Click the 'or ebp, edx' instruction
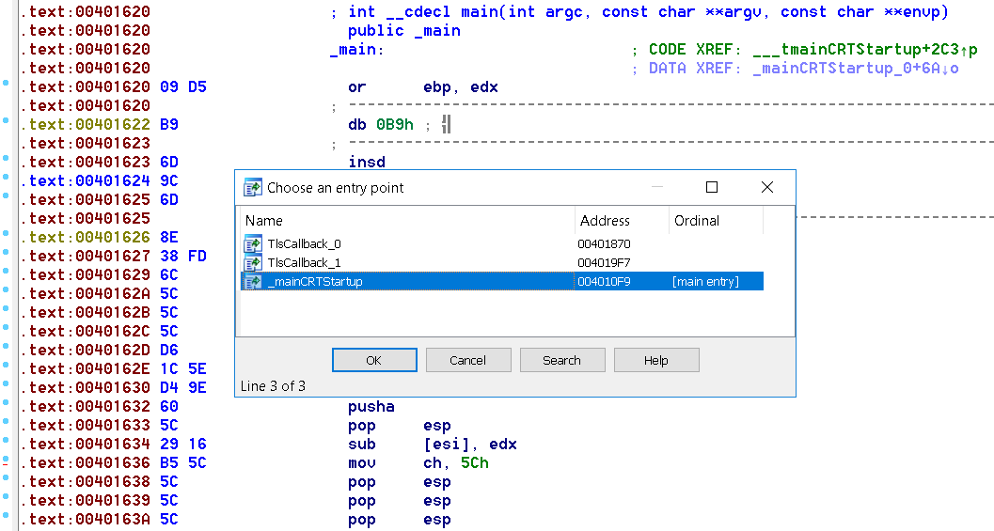 (423, 86)
